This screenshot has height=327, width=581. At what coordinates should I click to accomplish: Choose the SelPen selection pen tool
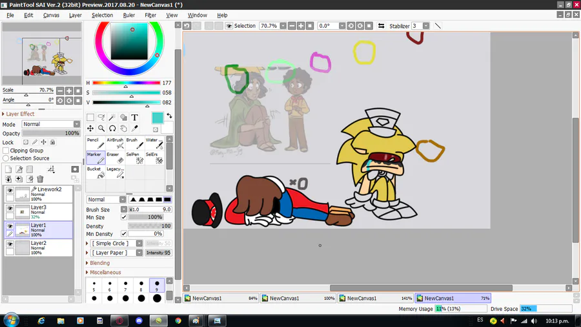pyautogui.click(x=134, y=158)
